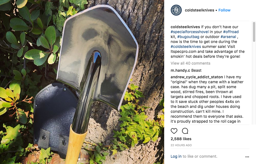Click the heart like icon
The height and width of the screenshot is (164, 256).
tap(174, 131)
